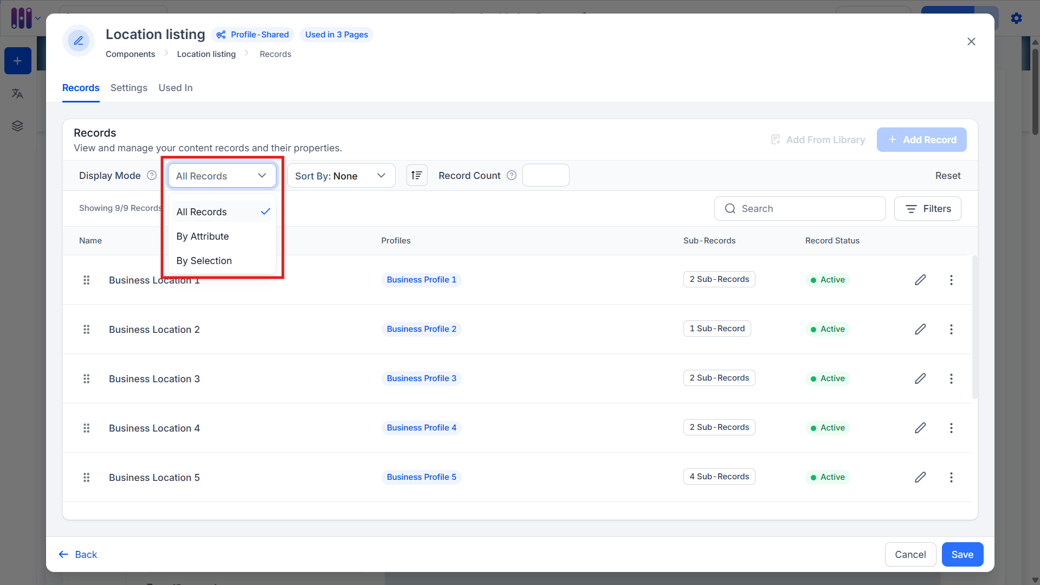Select the Business Location 3 row name

click(154, 379)
